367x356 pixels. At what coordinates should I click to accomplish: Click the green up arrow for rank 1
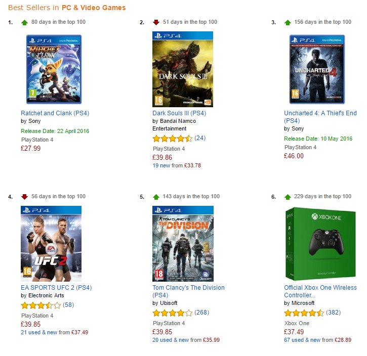pyautogui.click(x=24, y=22)
